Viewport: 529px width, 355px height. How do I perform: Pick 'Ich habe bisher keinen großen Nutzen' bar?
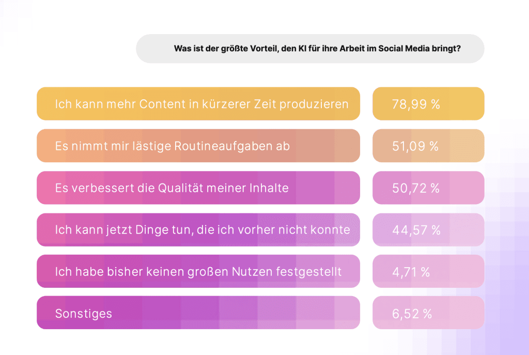click(198, 271)
